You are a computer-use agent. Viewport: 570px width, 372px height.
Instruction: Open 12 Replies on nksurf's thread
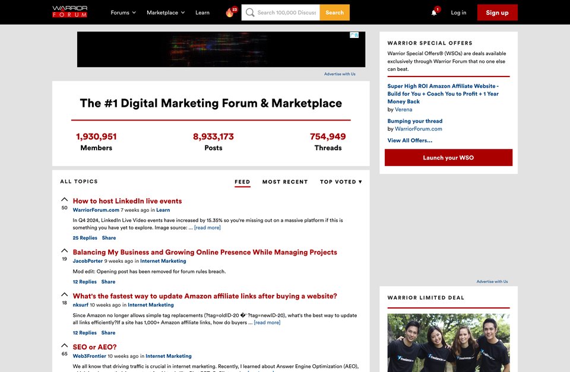(x=85, y=333)
